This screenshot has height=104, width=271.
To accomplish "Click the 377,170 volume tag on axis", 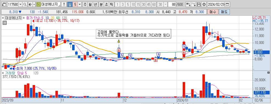I will (x=261, y=93).
